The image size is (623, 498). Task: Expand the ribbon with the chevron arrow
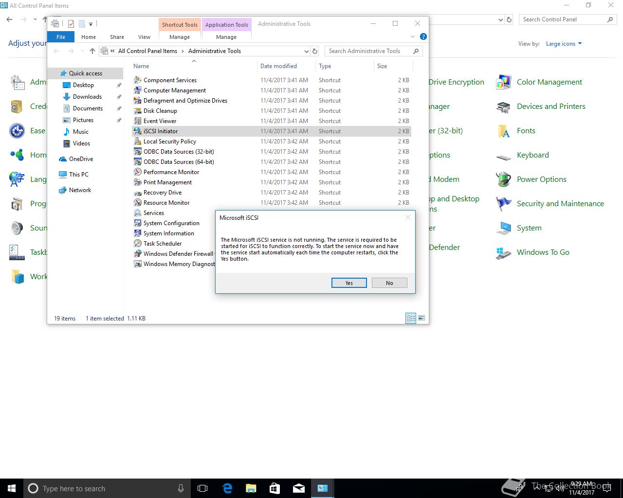413,36
